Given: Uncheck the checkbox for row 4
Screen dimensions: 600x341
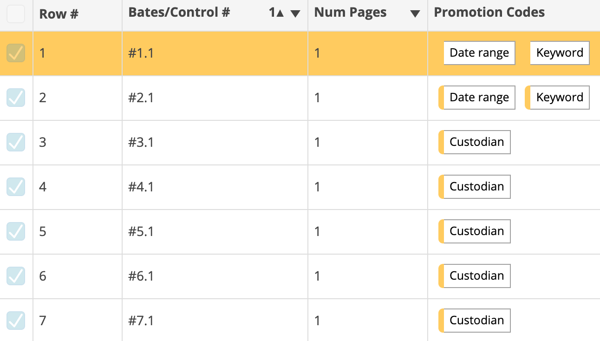Looking at the screenshot, I should (x=16, y=187).
